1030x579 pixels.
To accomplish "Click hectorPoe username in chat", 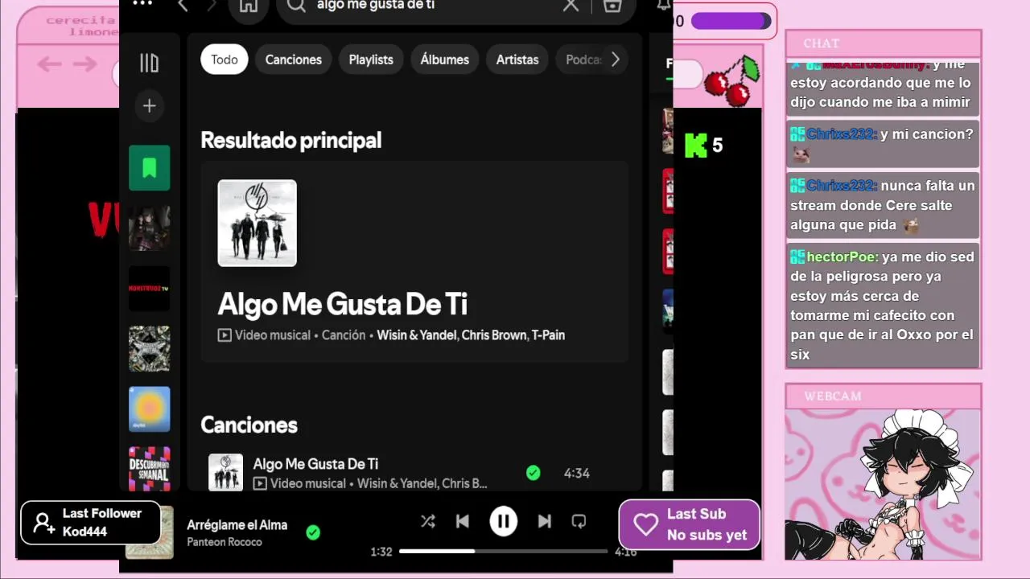I will [843, 257].
